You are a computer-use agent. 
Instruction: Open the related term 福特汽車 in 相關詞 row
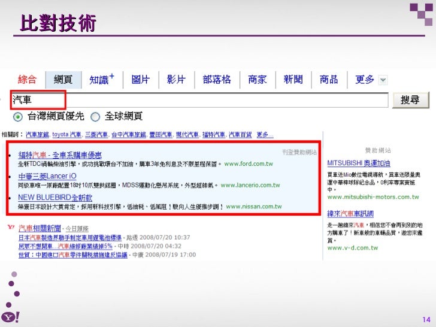[x=214, y=135]
